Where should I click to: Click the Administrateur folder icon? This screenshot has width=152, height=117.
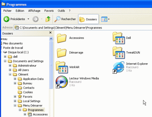[x=15, y=66]
